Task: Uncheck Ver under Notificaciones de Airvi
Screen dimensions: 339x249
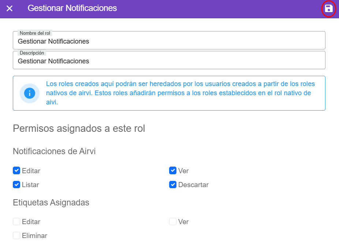Action: pyautogui.click(x=173, y=171)
